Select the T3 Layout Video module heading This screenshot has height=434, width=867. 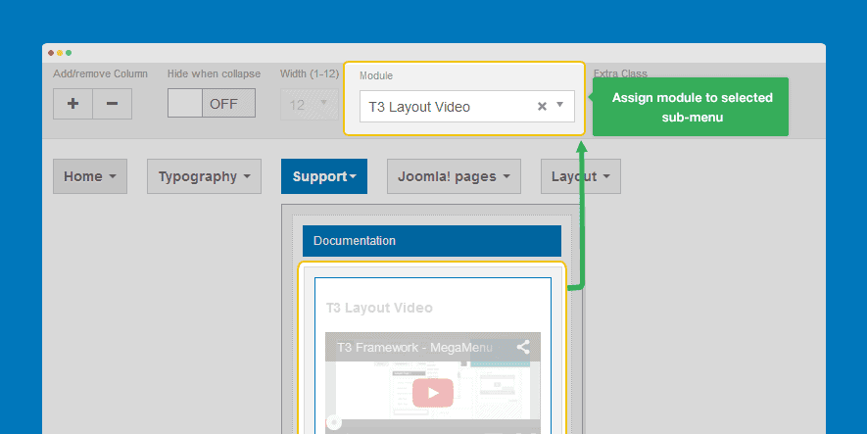[379, 308]
